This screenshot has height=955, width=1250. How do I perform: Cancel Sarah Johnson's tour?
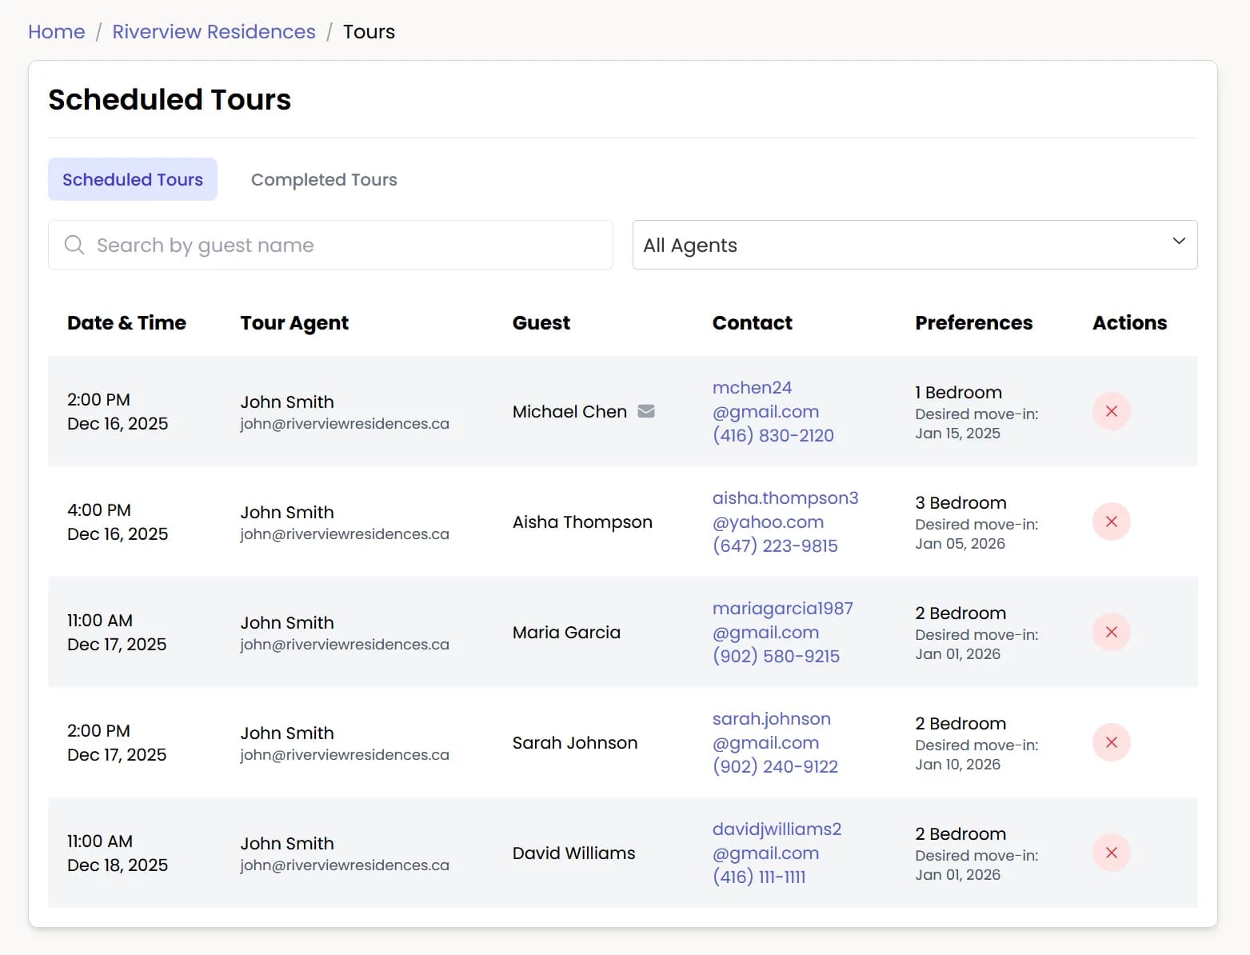1111,742
